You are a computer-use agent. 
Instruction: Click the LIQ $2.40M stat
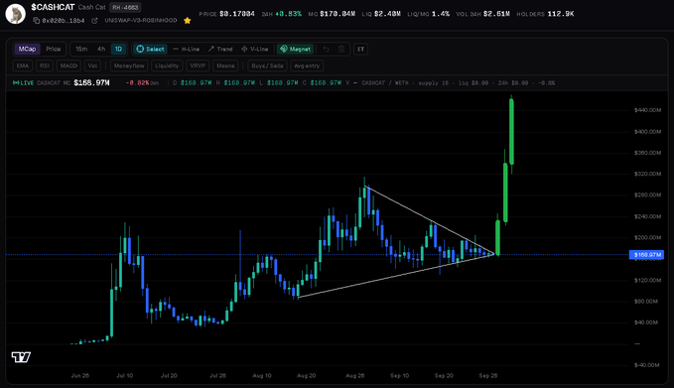click(381, 14)
